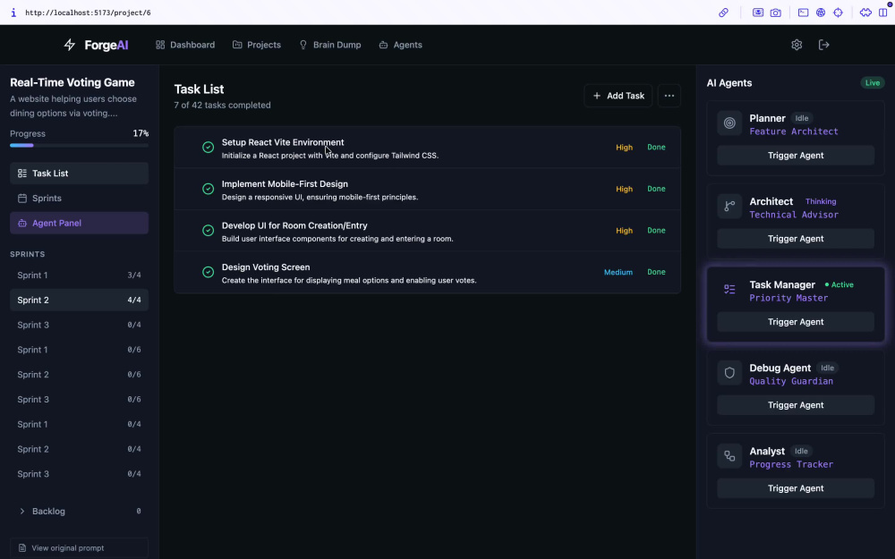
Task: Click the browser code brackets icon
Action: [x=865, y=13]
